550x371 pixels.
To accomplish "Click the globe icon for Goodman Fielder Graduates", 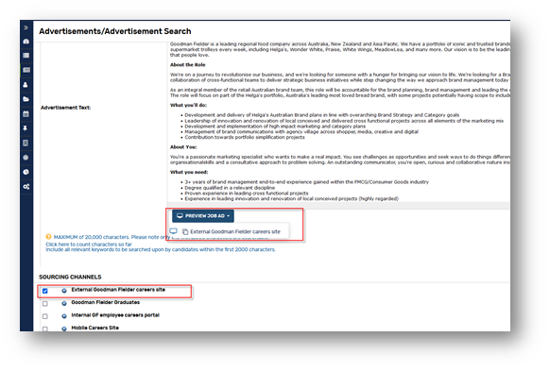I will tap(64, 303).
